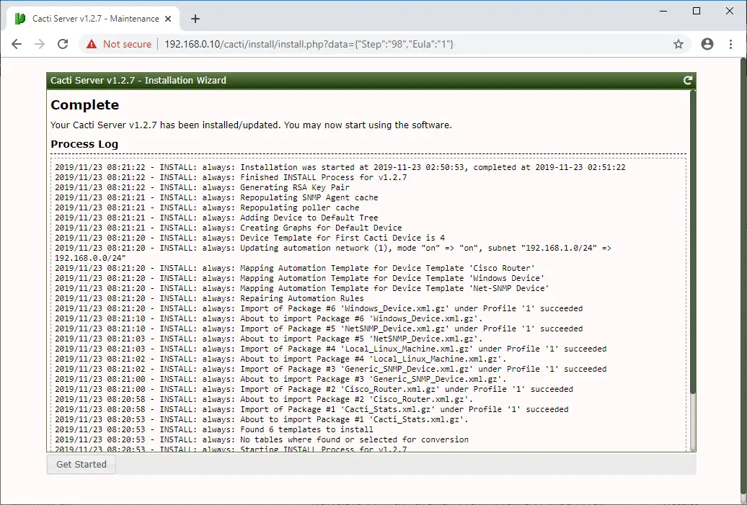Viewport: 747px width, 505px height.
Task: Go forward in browser history
Action: click(x=40, y=44)
